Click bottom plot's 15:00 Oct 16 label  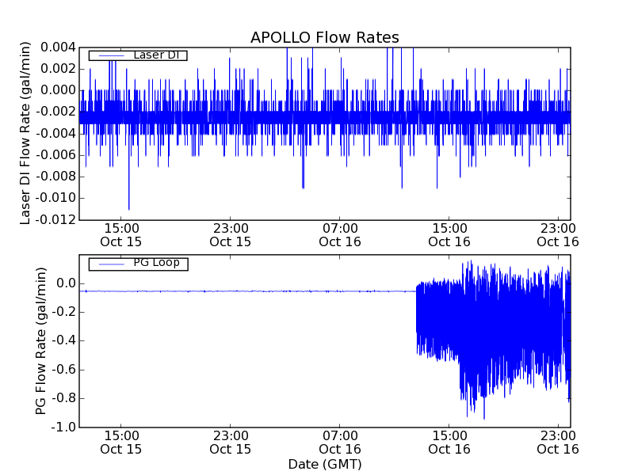(x=449, y=443)
